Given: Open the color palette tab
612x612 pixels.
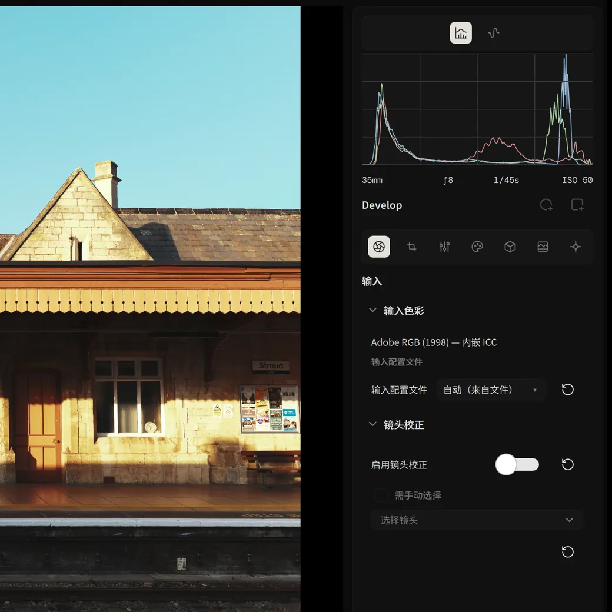Looking at the screenshot, I should coord(477,247).
